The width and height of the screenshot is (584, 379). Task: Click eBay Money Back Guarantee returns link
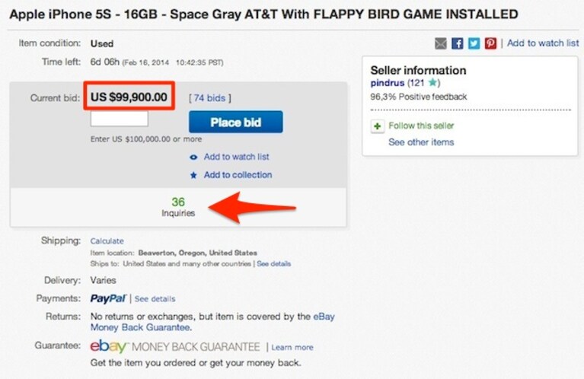212,322
